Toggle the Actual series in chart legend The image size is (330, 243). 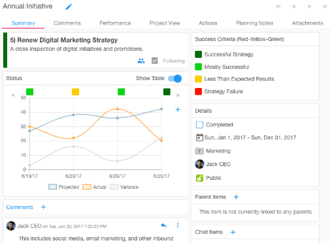[x=94, y=187]
